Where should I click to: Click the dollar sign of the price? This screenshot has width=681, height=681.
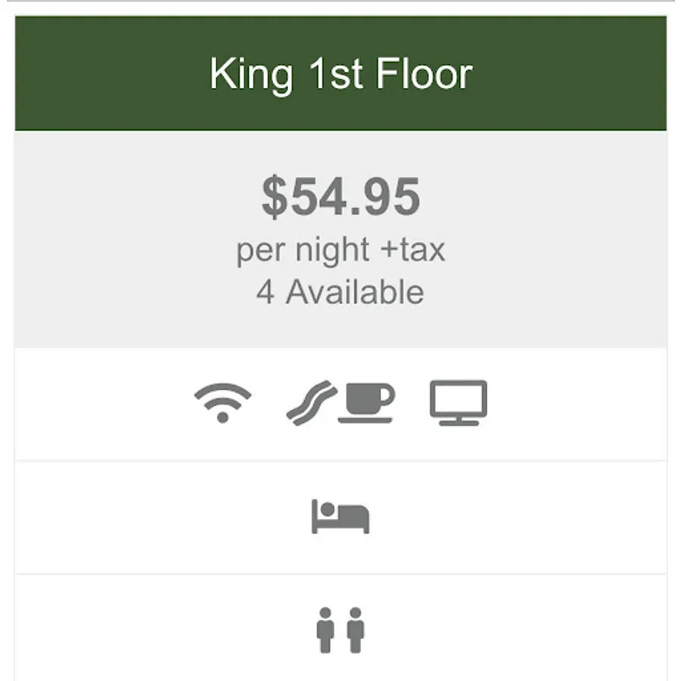tap(275, 197)
